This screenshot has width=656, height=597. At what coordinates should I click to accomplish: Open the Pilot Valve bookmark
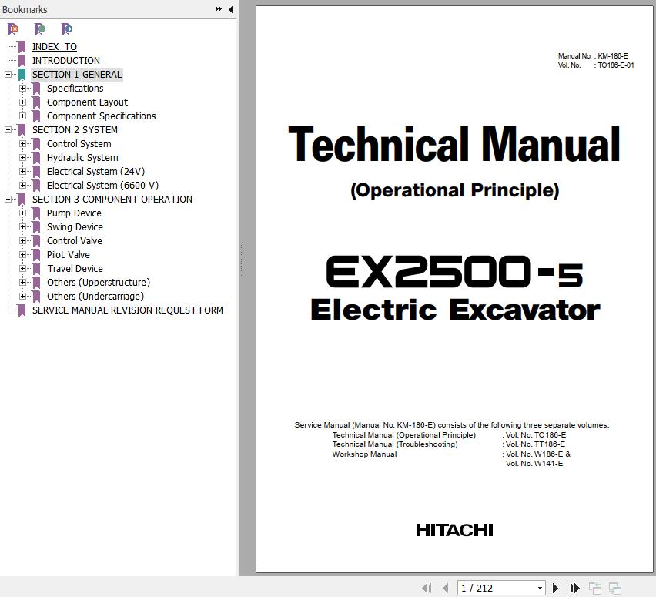pos(69,254)
